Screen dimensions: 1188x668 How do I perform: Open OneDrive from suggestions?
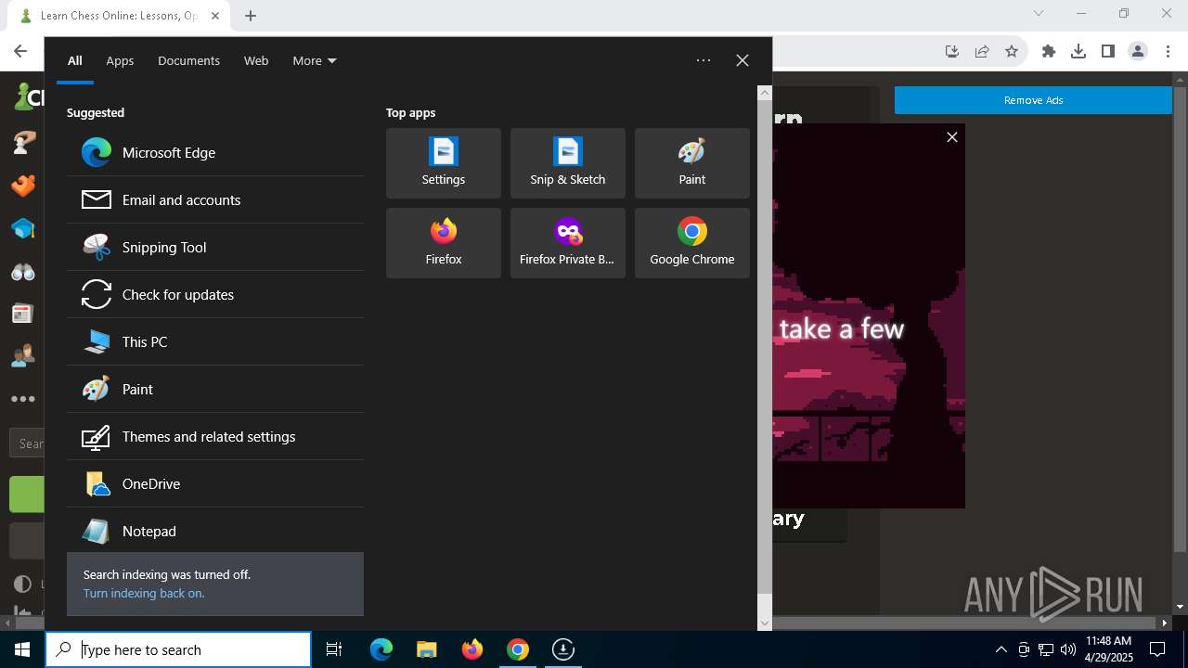coord(215,483)
